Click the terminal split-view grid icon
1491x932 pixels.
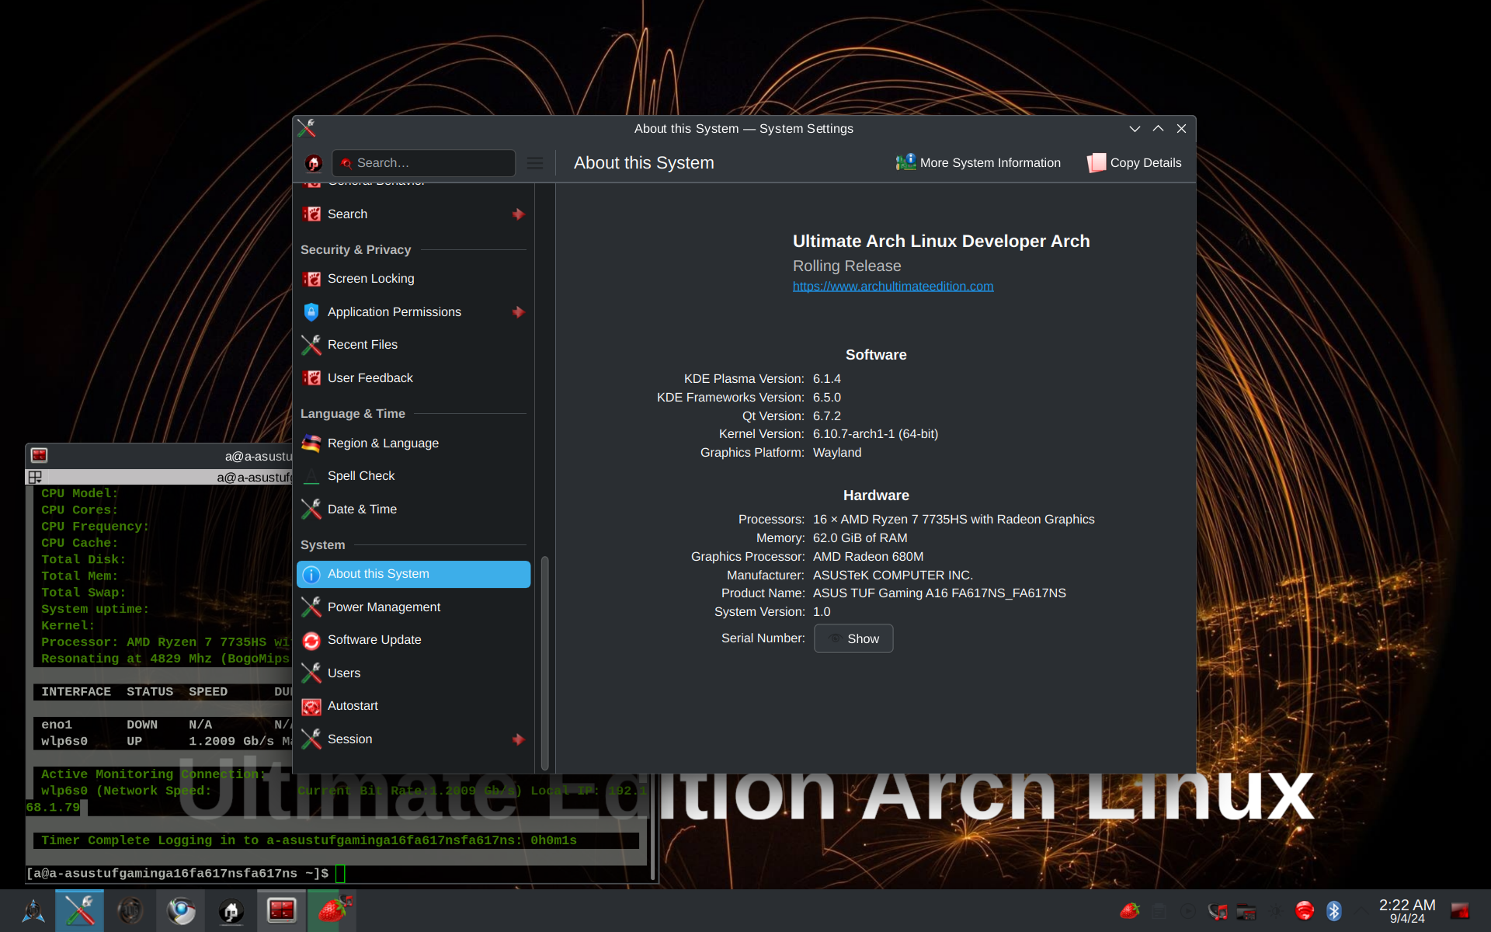[35, 477]
